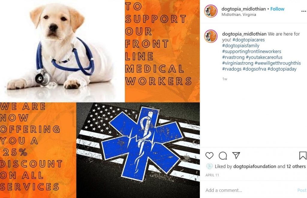This screenshot has width=307, height=198.
Task: Open more options three-dot menu
Action: (304, 11)
